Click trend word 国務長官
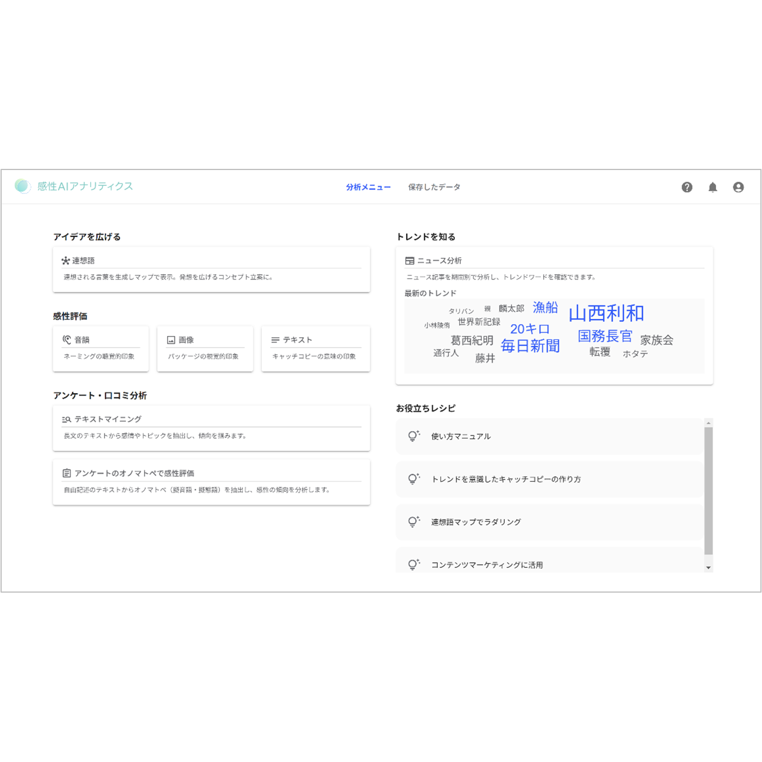762x762 pixels. point(605,336)
